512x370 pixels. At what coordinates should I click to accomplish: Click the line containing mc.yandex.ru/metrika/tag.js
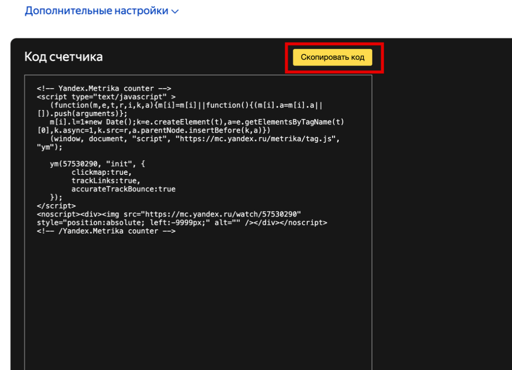pyautogui.click(x=195, y=139)
